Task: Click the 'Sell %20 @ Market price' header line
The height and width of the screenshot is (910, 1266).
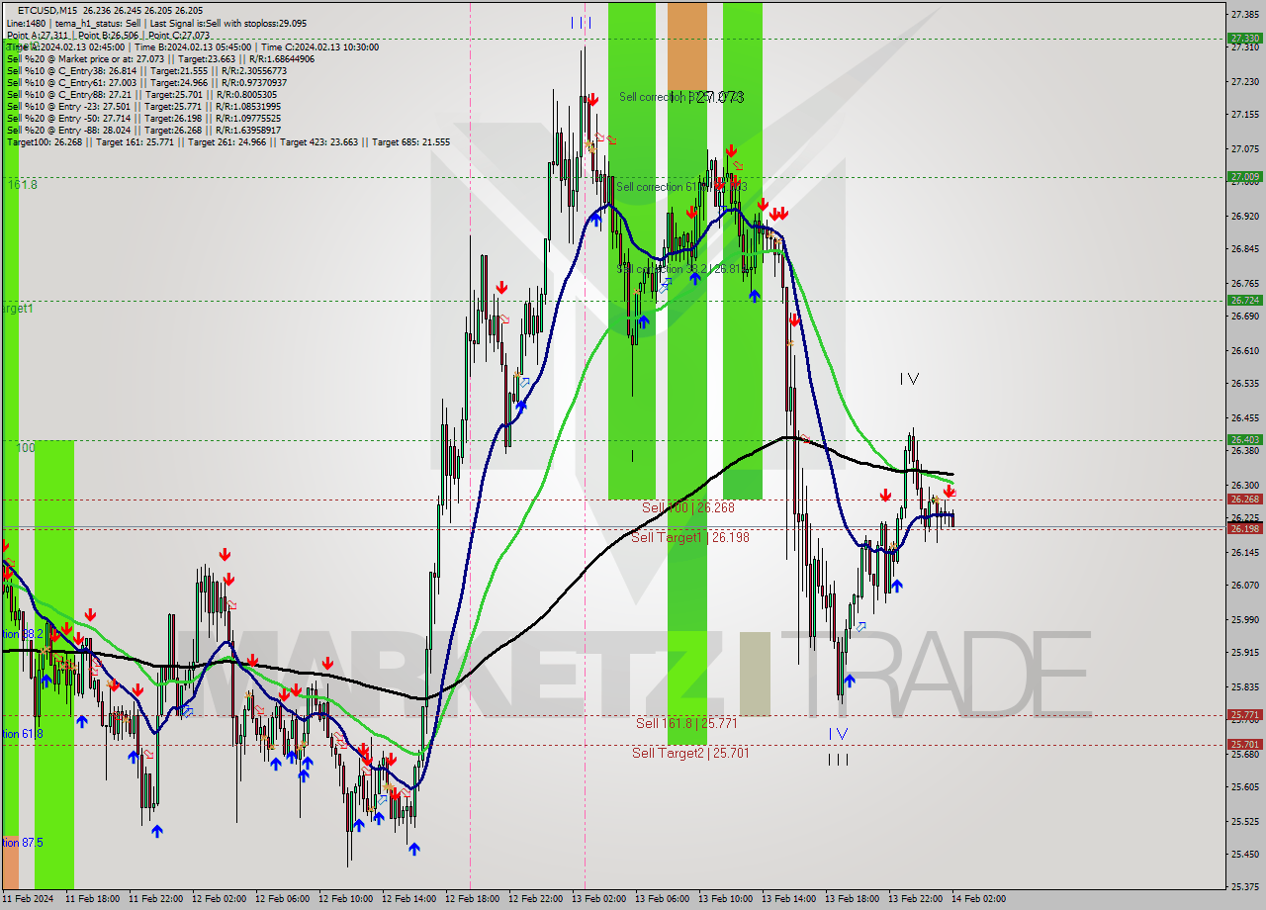Action: tap(160, 58)
